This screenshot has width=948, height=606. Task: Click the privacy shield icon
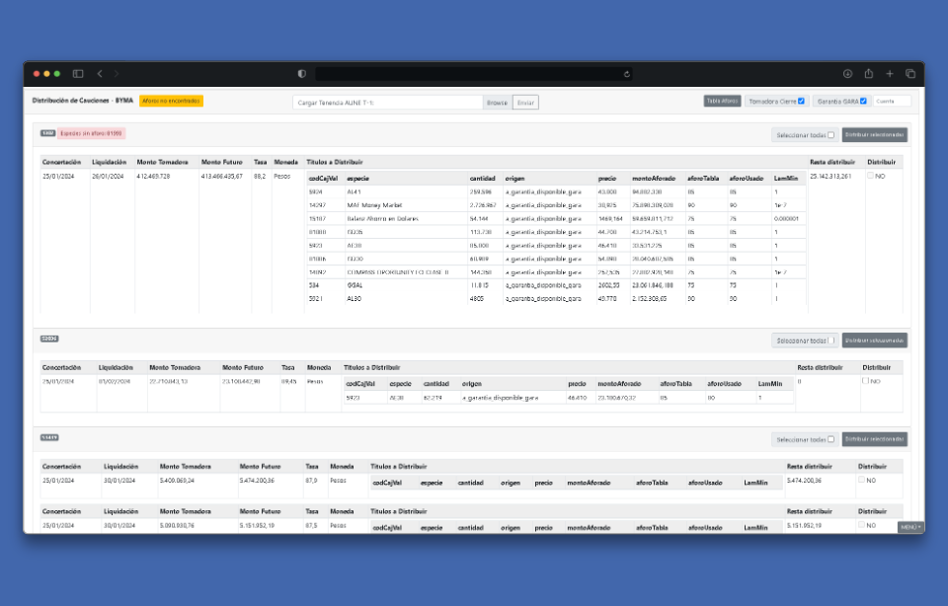pos(302,74)
